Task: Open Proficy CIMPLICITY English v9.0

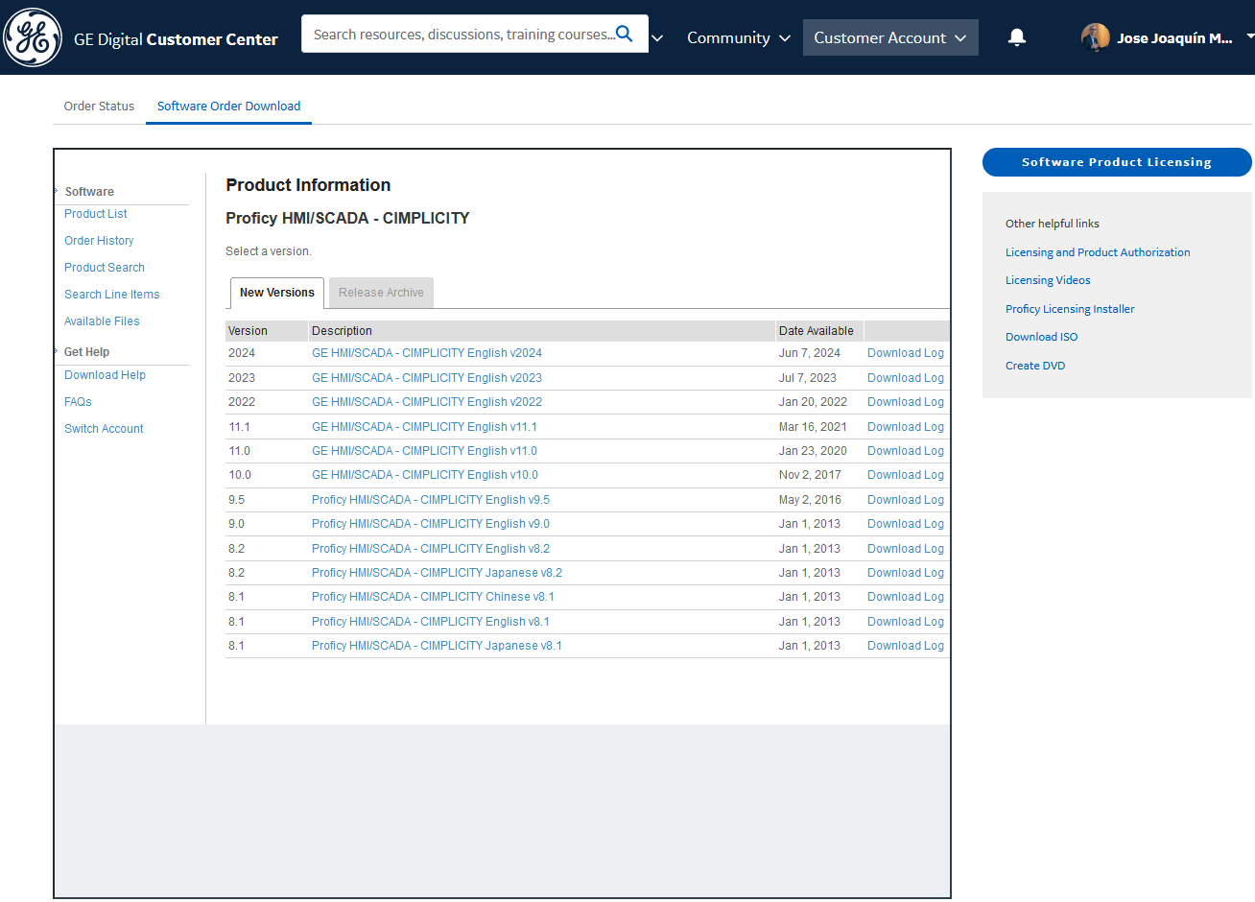Action: point(431,524)
